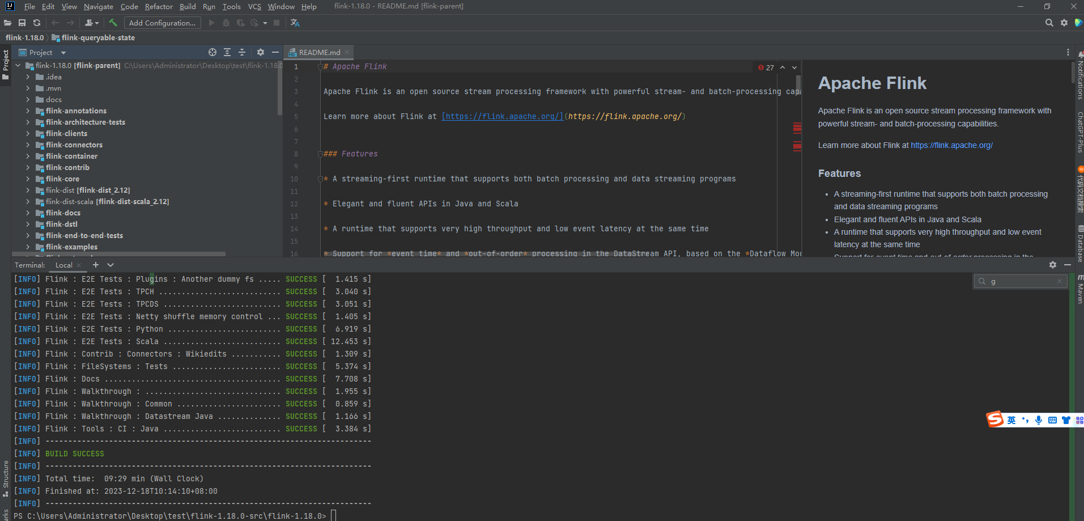The height and width of the screenshot is (521, 1084).
Task: Open the editor tabs three-dot menu
Action: (1068, 52)
